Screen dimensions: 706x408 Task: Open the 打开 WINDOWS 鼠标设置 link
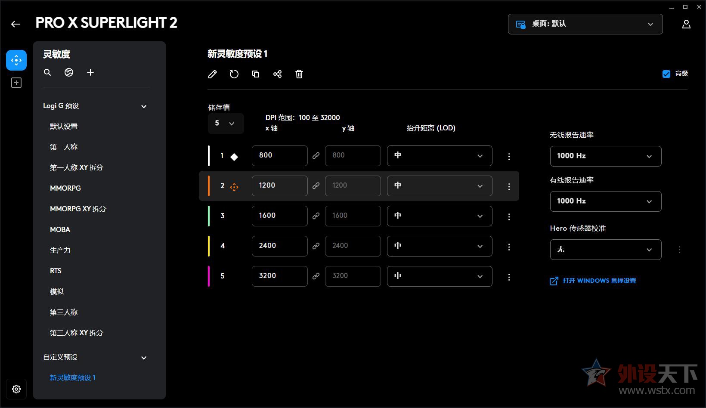(x=593, y=281)
